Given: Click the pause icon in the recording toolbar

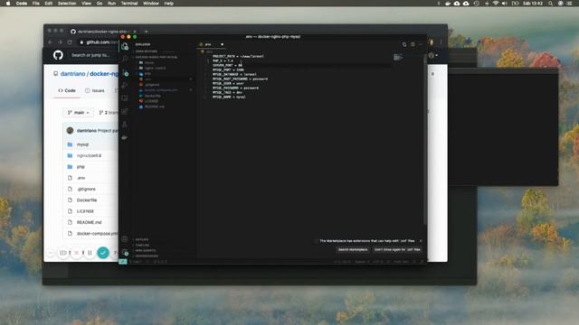Looking at the screenshot, I should [90, 253].
